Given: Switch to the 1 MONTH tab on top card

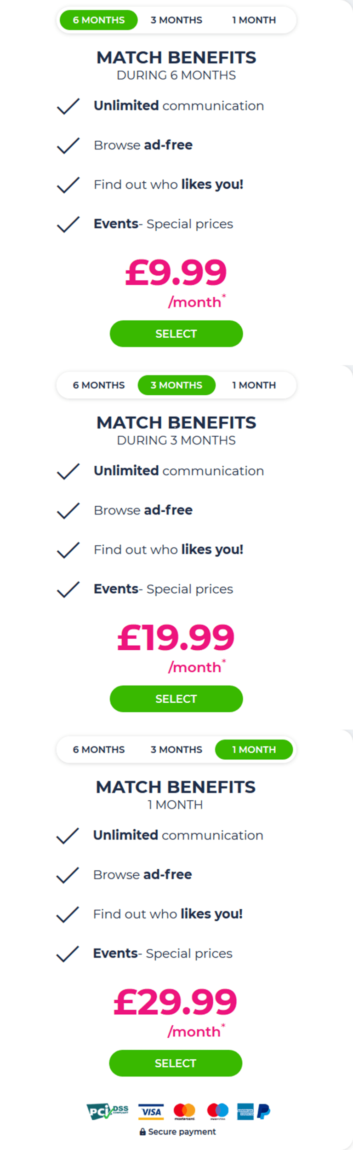Looking at the screenshot, I should [254, 20].
